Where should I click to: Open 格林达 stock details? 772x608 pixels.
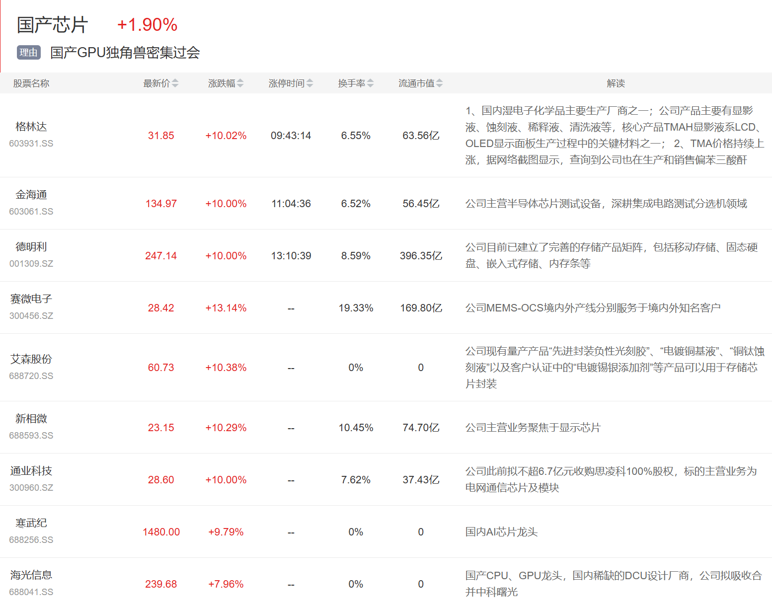click(31, 127)
